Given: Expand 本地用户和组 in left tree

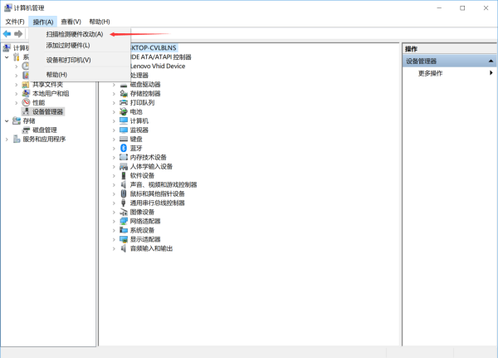Looking at the screenshot, I should [17, 94].
